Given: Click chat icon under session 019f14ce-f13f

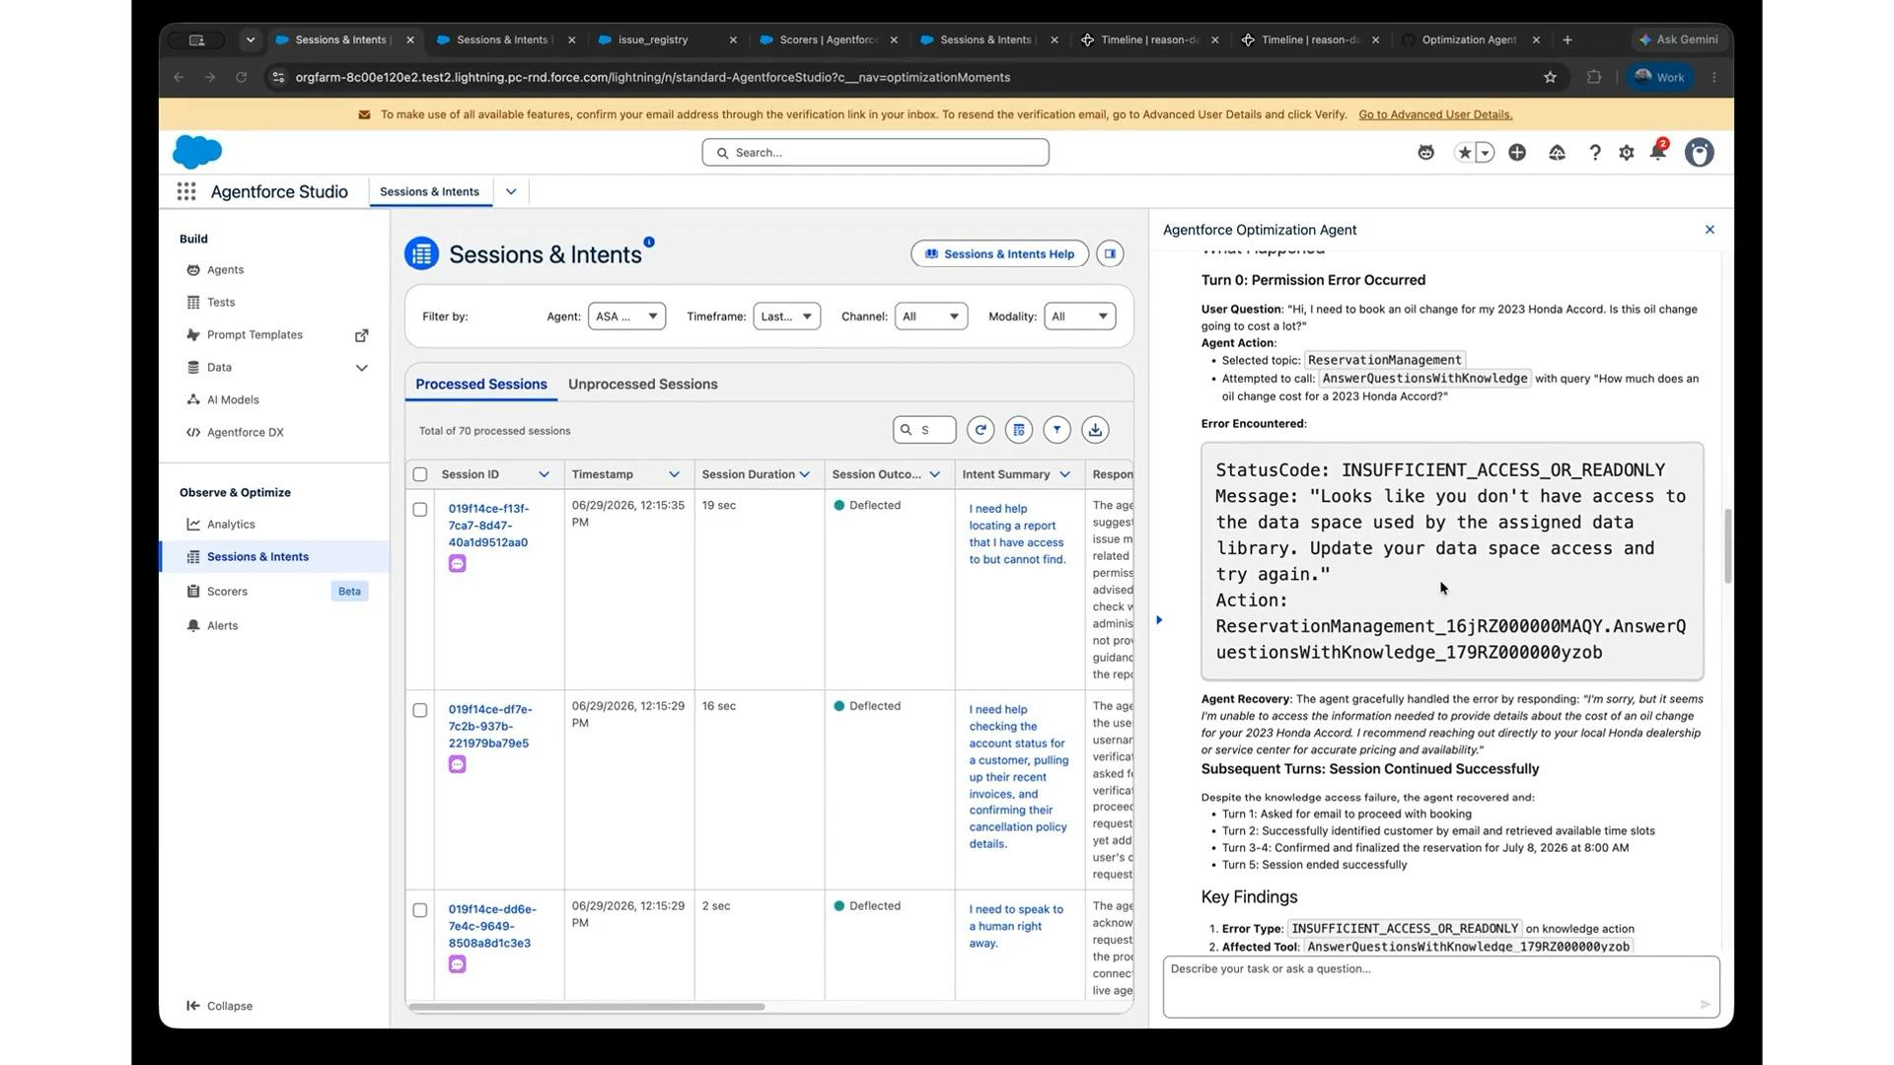Looking at the screenshot, I should (457, 564).
